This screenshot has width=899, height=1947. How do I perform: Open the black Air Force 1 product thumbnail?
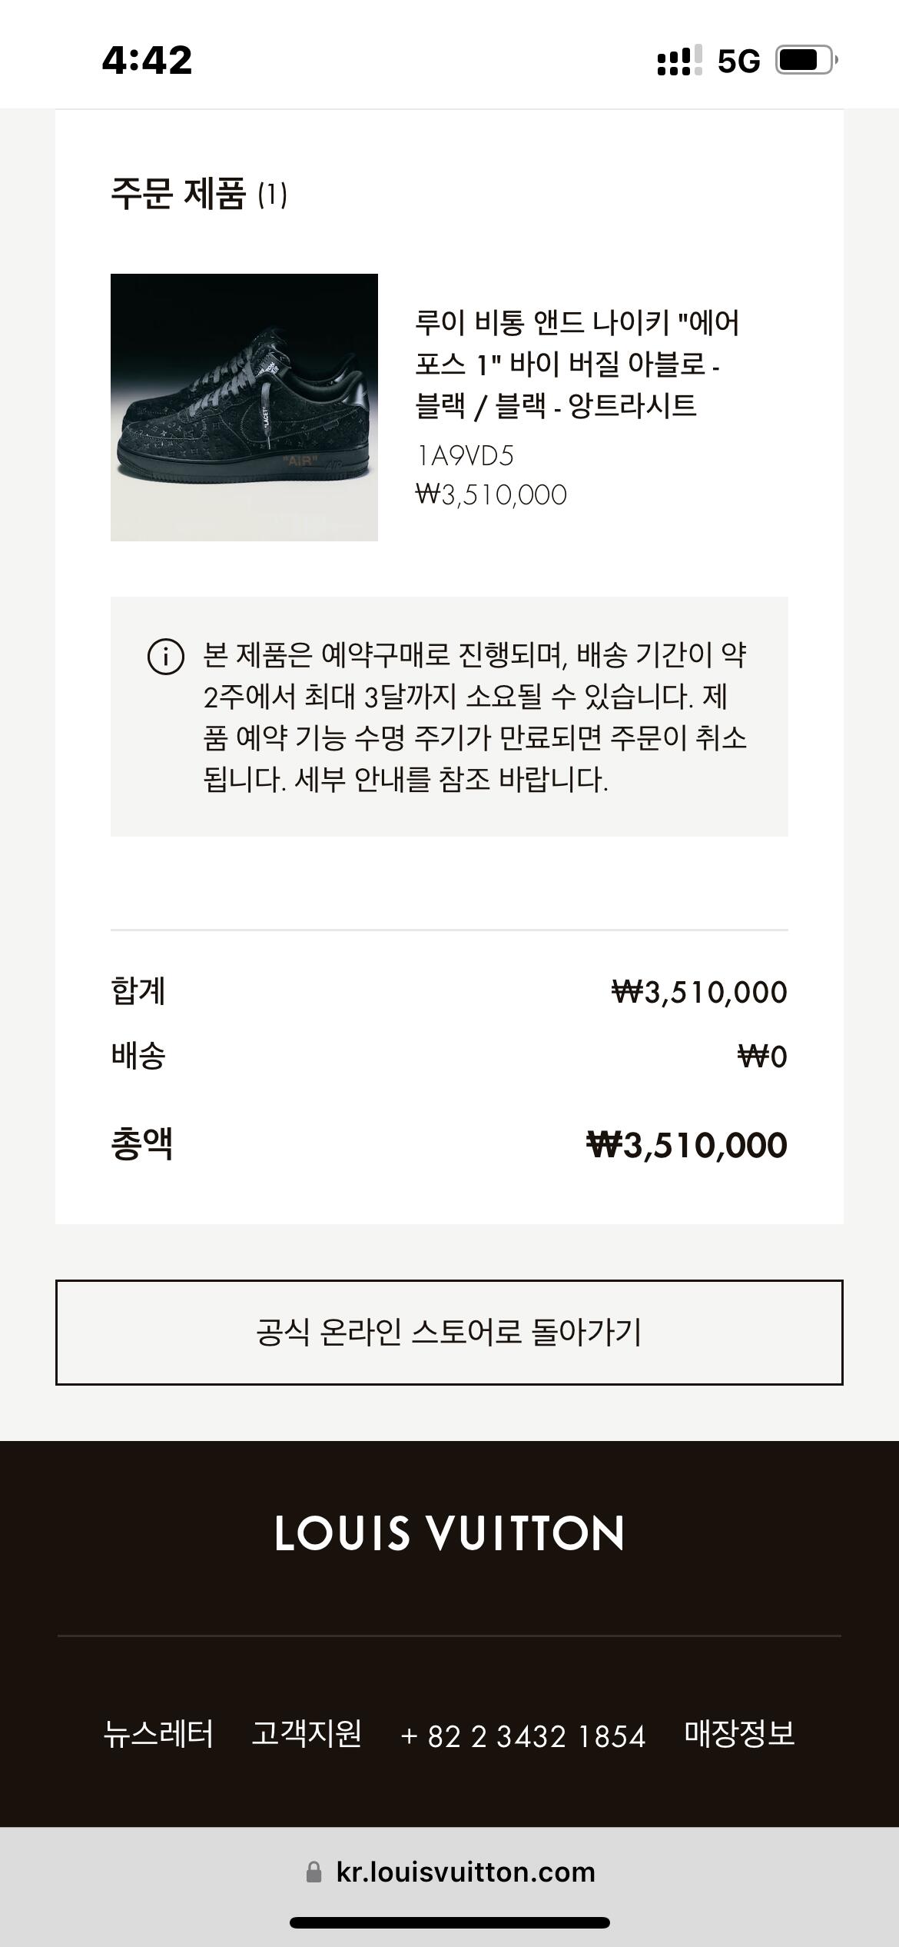click(x=244, y=408)
